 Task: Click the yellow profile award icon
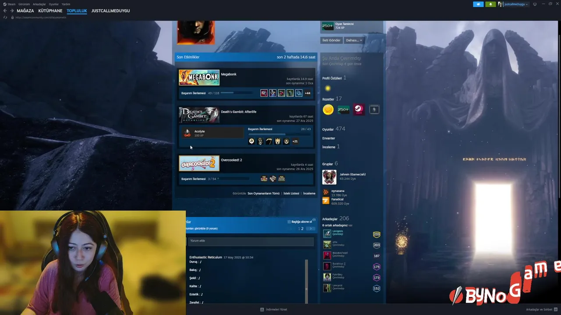[x=327, y=88]
